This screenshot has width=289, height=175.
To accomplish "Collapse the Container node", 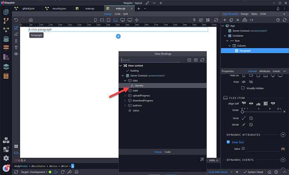I will [x=225, y=36].
